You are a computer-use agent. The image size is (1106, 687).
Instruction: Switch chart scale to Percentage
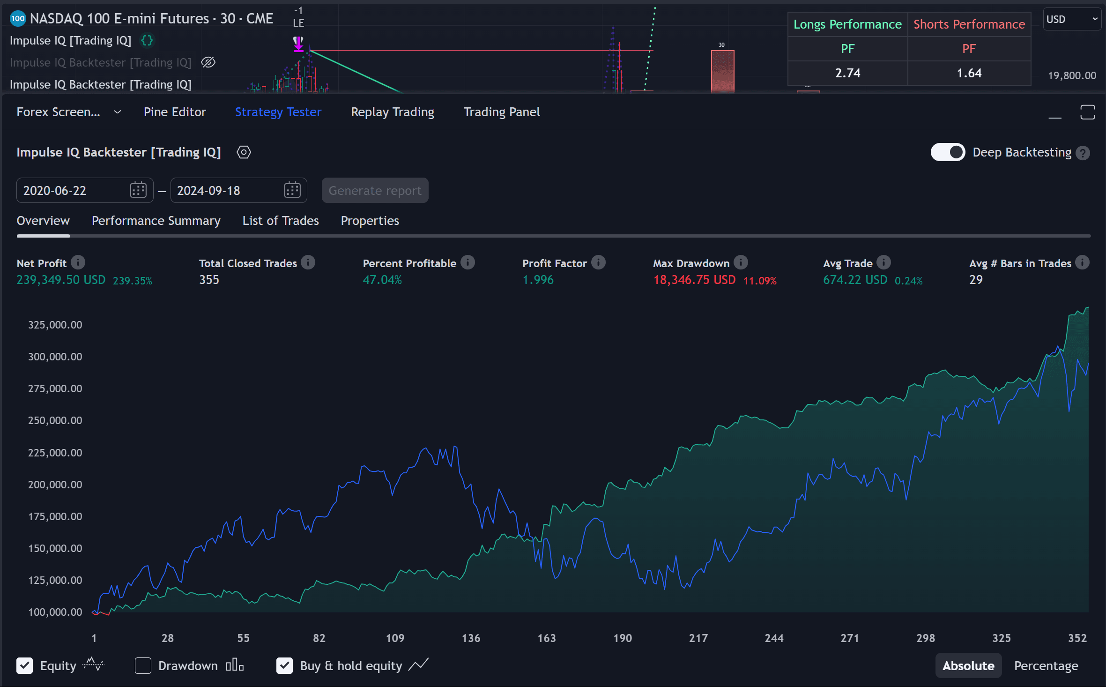click(x=1046, y=665)
